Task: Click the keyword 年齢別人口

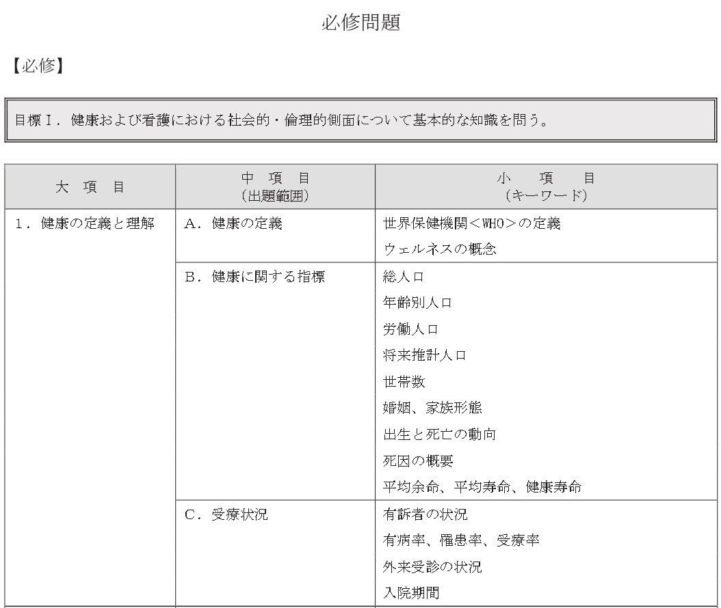Action: tap(417, 303)
